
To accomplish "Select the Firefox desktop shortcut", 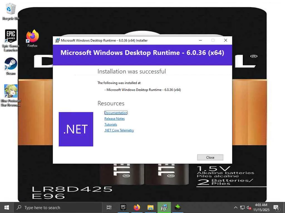I will pos(32,39).
